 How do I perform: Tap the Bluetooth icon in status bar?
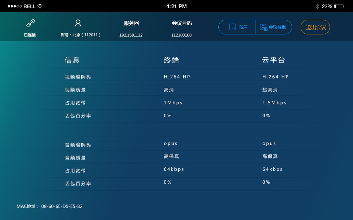(317, 6)
